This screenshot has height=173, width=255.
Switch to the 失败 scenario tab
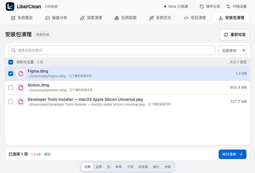click(x=168, y=167)
